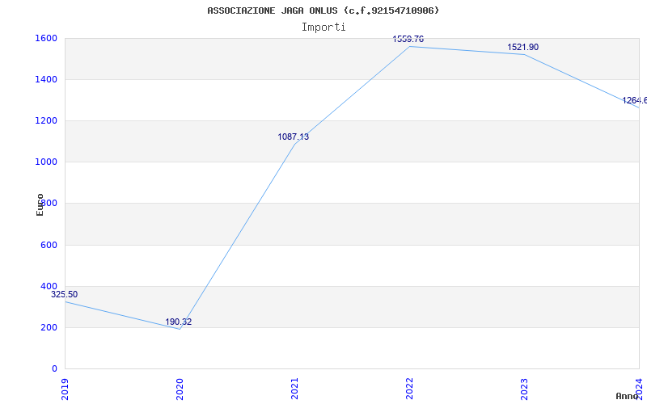Image resolution: width=647 pixels, height=404 pixels.
Task: Click the 400 y-axis value
Action: tap(49, 287)
